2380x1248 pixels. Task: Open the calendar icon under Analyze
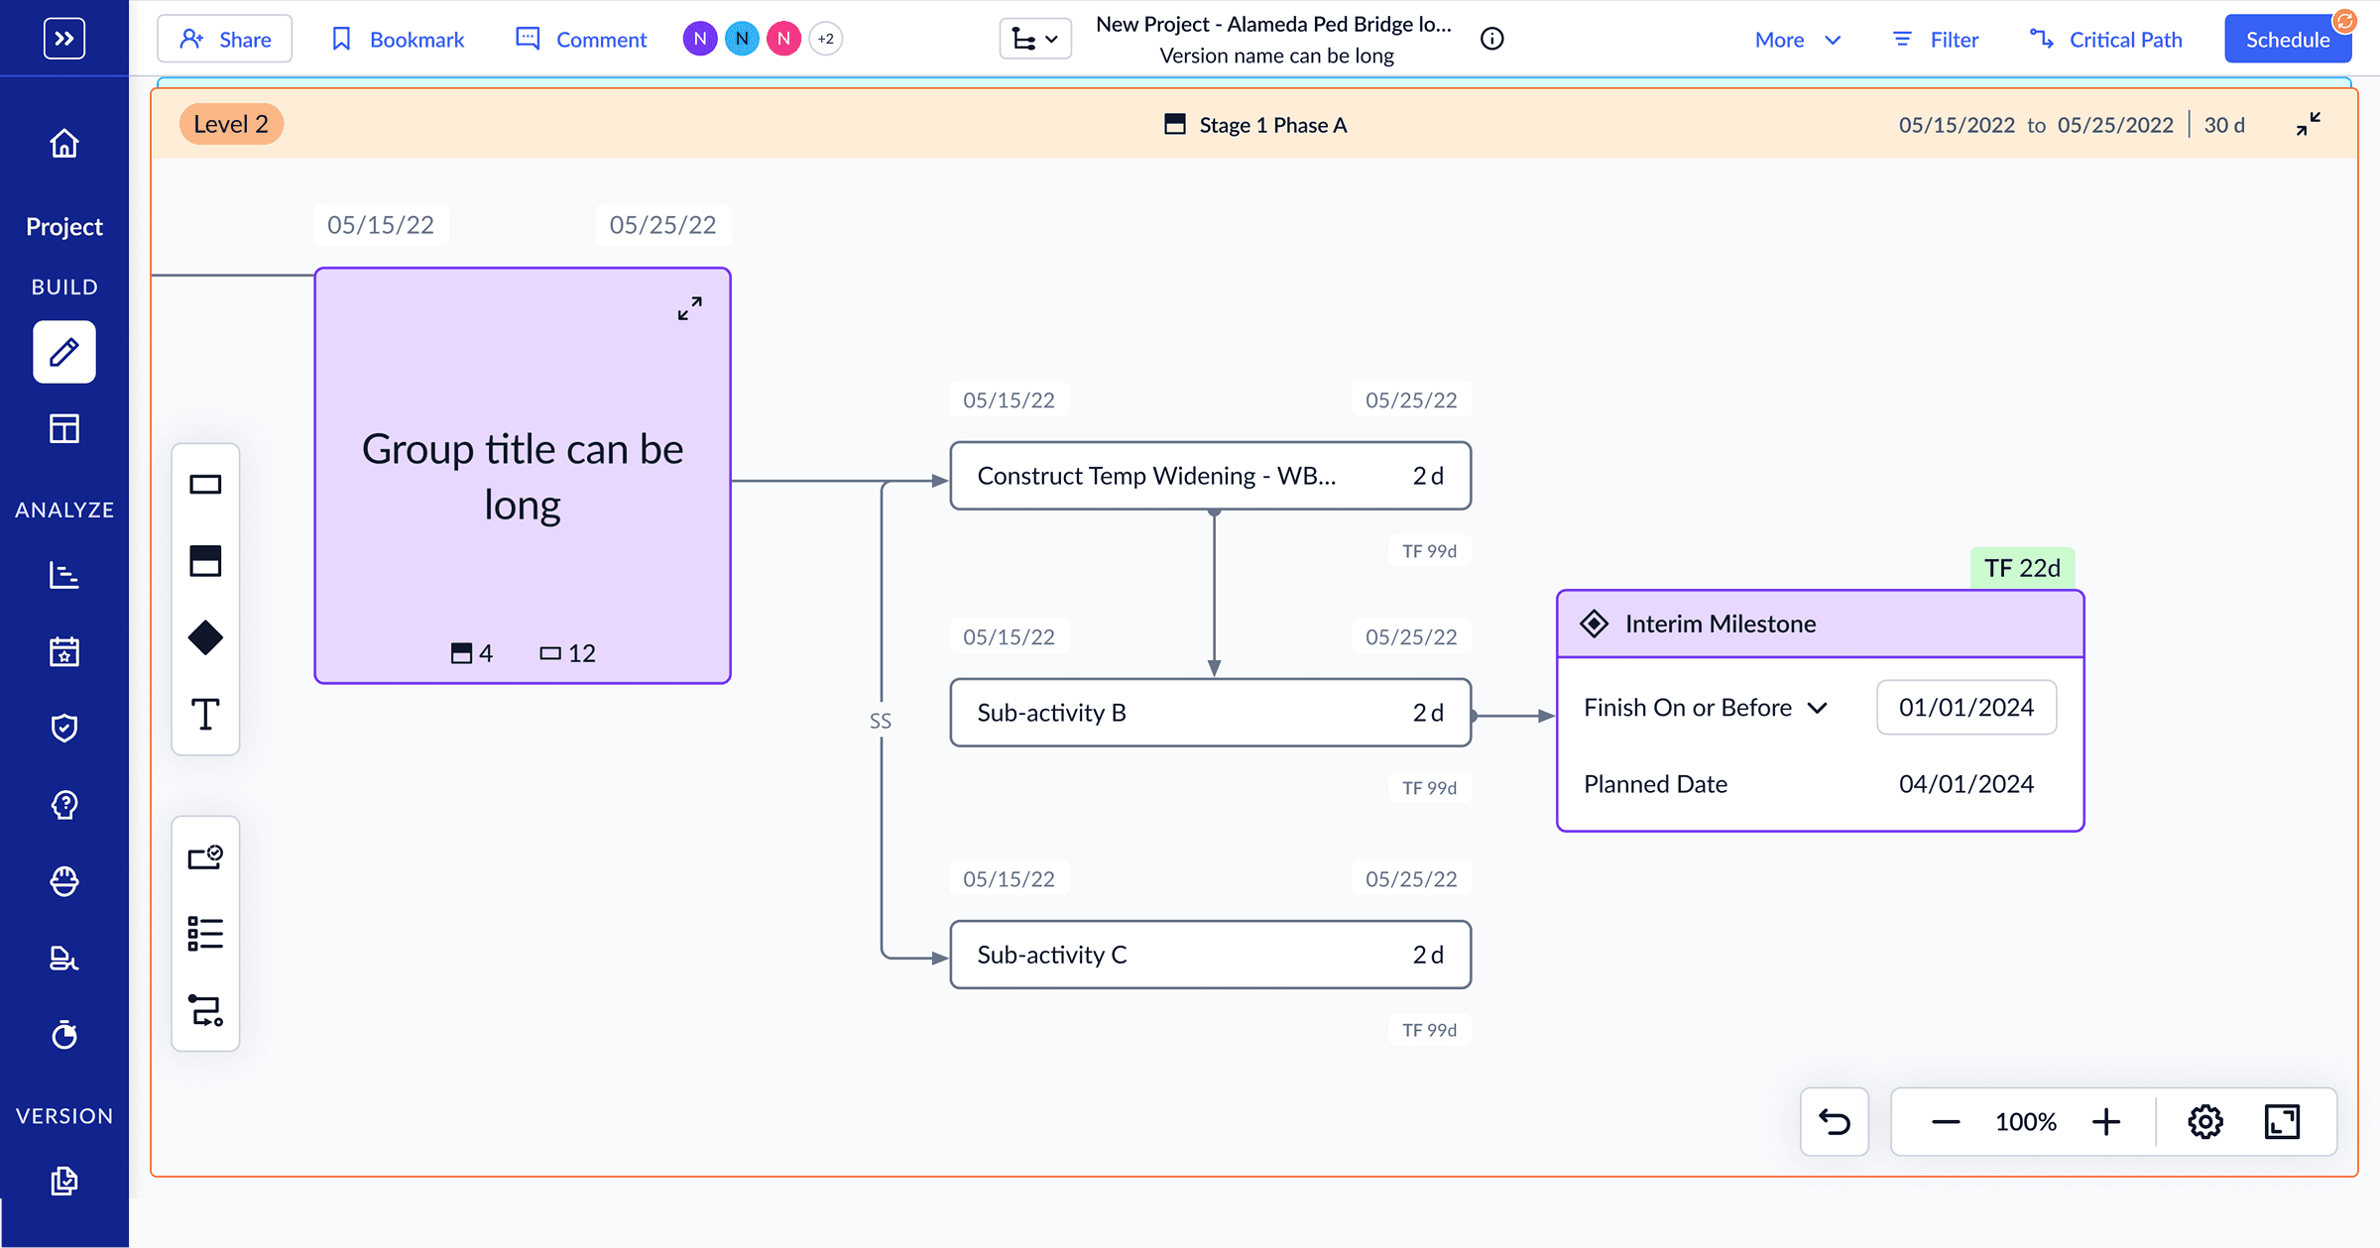coord(64,652)
